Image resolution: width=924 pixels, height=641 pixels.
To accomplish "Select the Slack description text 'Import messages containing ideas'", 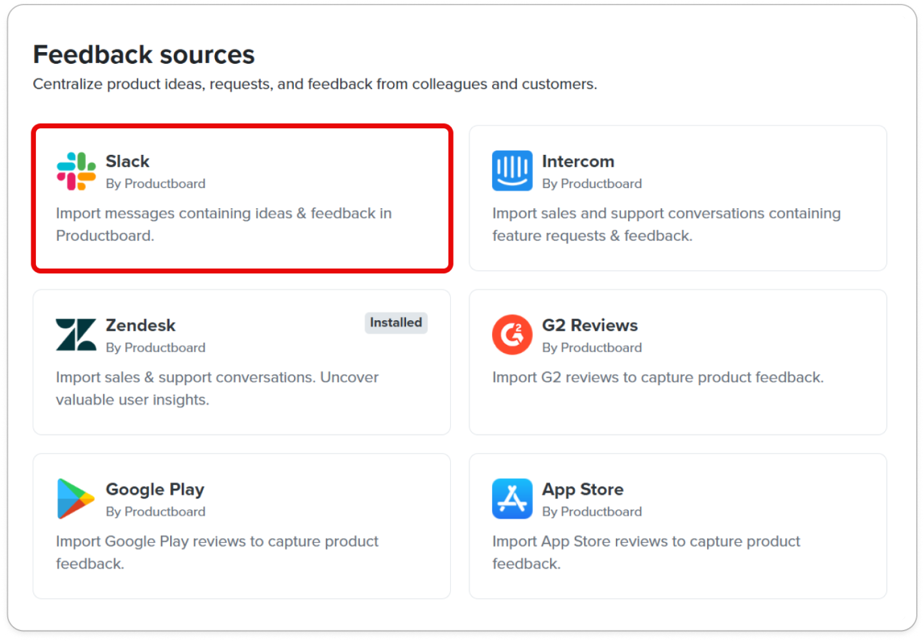I will click(x=174, y=213).
